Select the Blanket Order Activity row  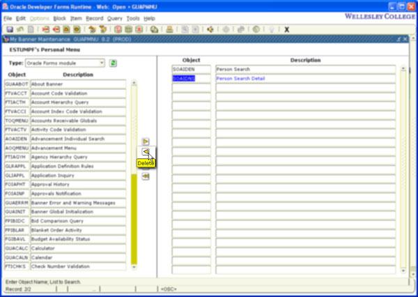[65, 230]
